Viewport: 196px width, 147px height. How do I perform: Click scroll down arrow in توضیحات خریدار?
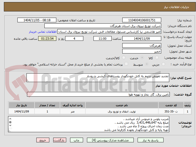10,125
